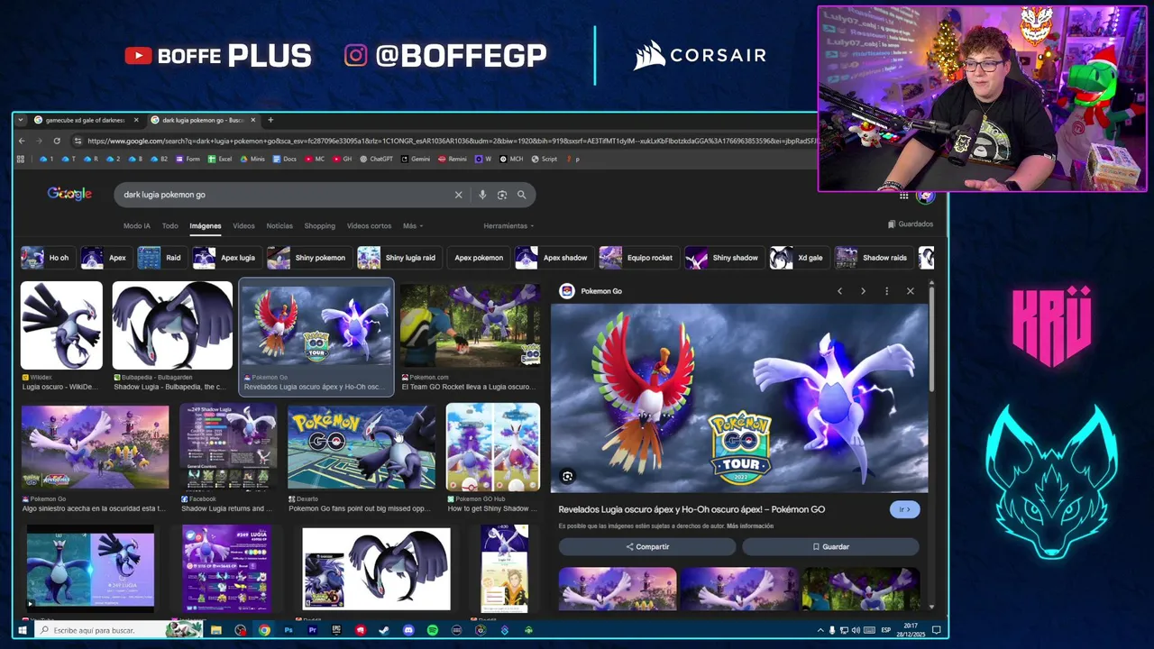
Task: Expand the Herramientas dropdown
Action: tap(508, 225)
